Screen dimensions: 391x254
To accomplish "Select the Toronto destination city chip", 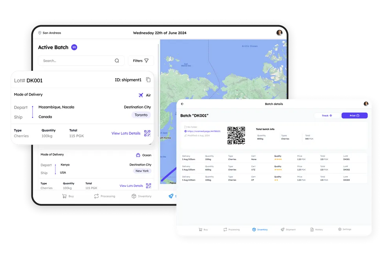I will point(141,115).
